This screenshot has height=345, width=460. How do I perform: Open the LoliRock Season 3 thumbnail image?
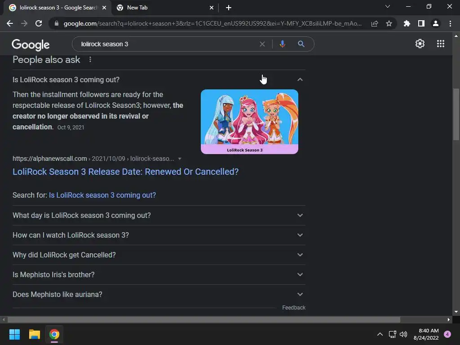tap(249, 122)
